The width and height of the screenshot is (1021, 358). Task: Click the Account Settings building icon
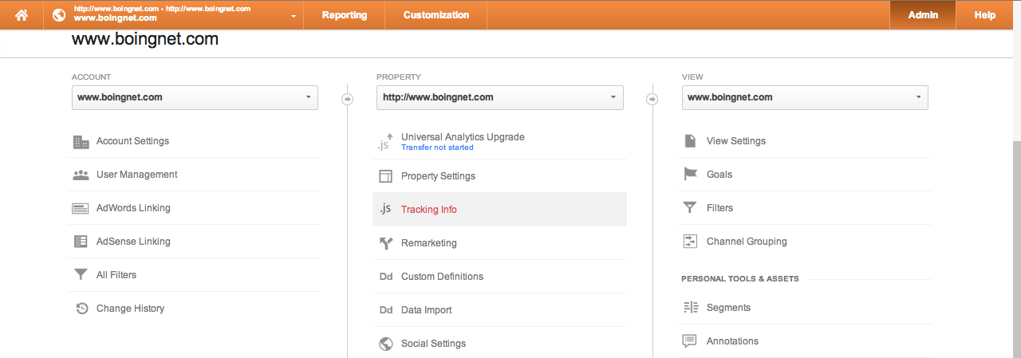click(x=81, y=141)
